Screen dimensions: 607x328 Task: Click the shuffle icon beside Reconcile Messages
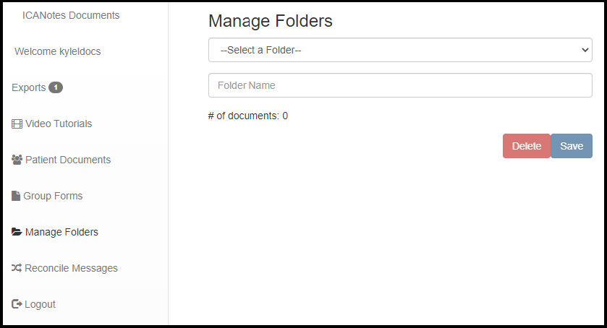[x=17, y=268]
